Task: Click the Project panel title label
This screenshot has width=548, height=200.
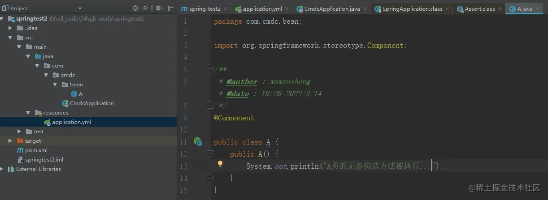Action: point(19,9)
